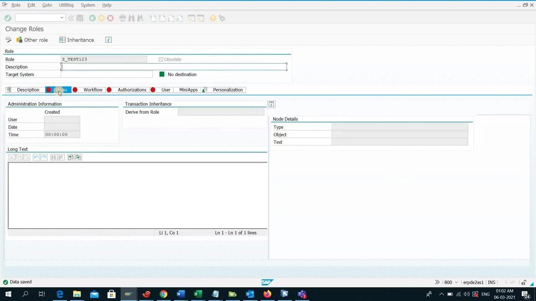The width and height of the screenshot is (536, 301).
Task: Open the Role menu
Action: (x=16, y=5)
